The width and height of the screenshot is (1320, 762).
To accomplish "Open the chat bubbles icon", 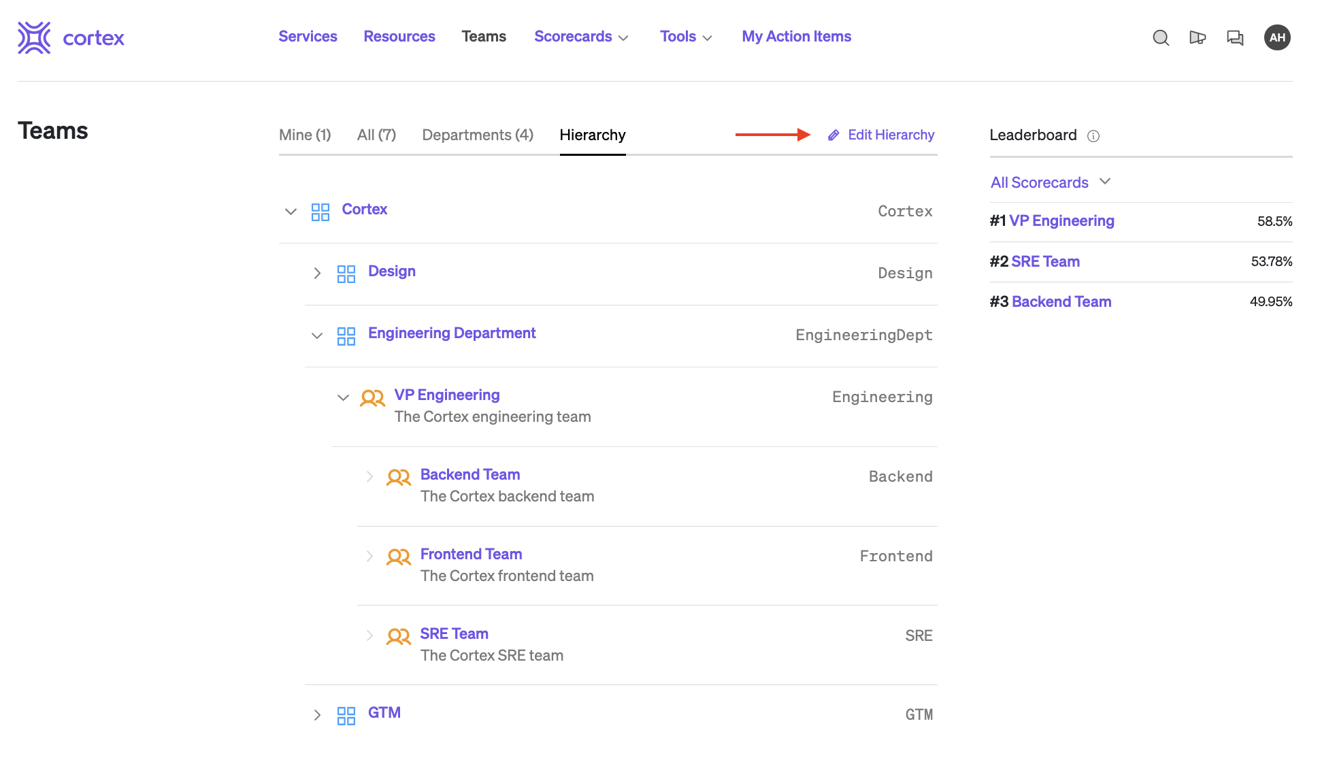I will tap(1235, 37).
